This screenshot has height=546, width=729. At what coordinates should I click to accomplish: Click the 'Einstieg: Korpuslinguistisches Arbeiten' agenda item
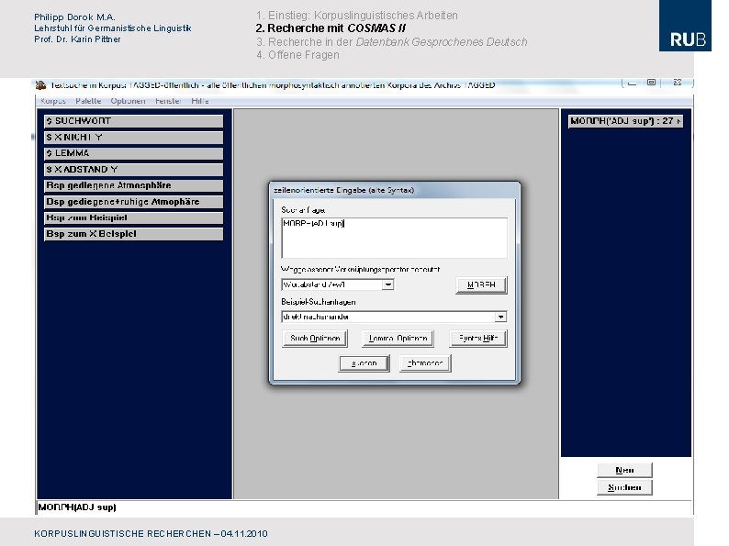pos(356,16)
